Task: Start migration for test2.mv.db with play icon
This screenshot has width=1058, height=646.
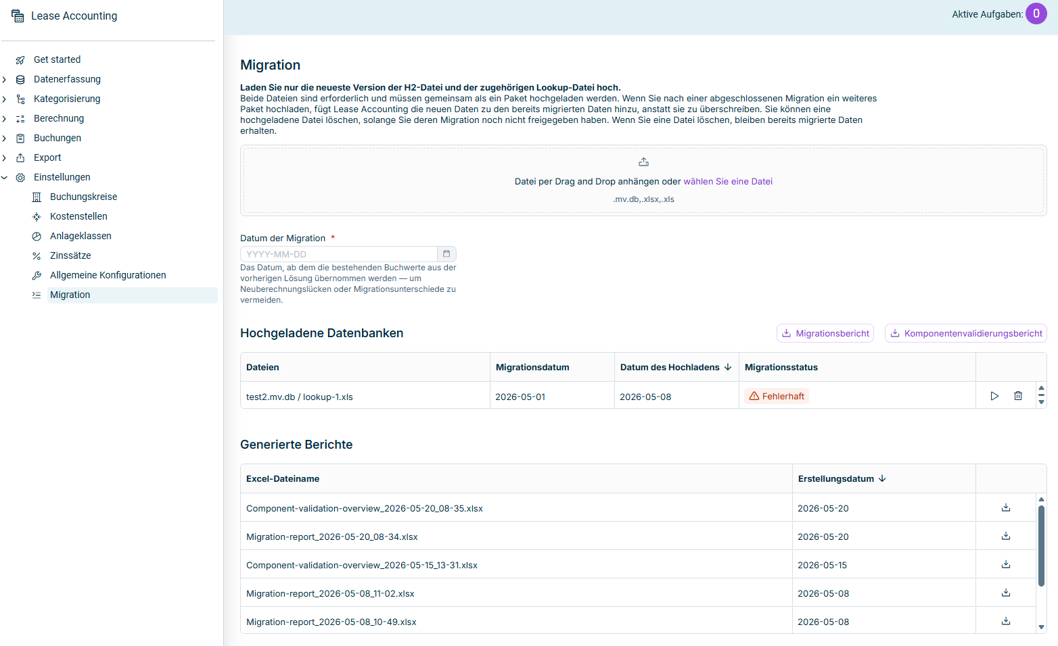Action: 994,396
